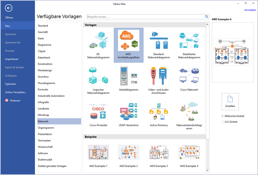
Task: Click the Erstellen button
Action: (x=230, y=101)
